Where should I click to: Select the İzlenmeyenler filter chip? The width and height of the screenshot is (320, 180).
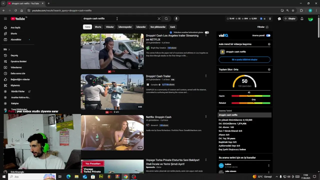[x=125, y=27]
